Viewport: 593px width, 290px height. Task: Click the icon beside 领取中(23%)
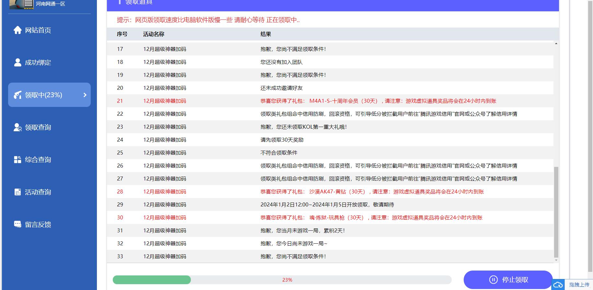pos(17,95)
